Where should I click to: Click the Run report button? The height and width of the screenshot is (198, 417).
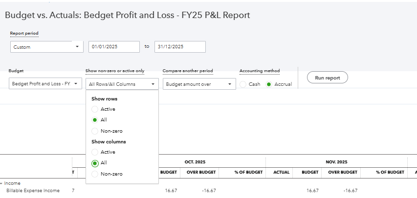pos(327,78)
